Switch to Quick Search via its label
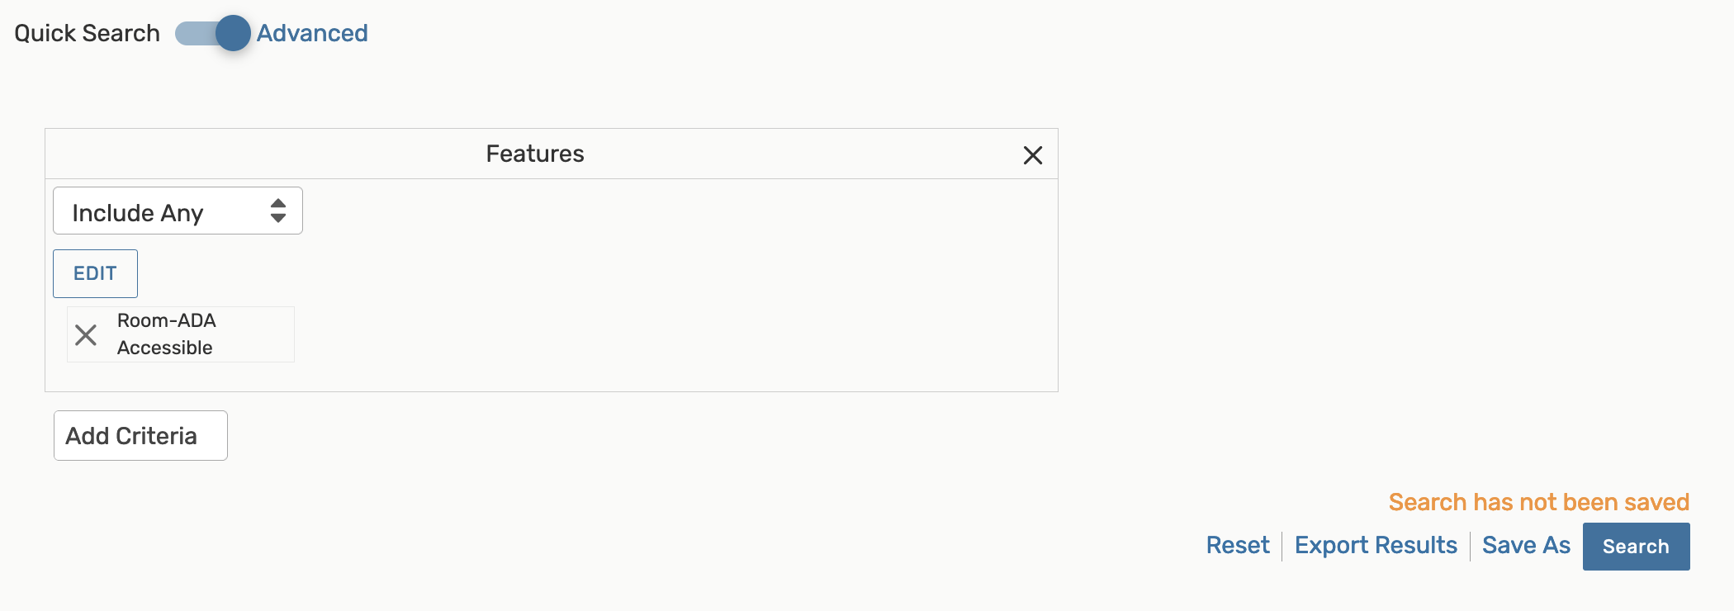This screenshot has height=611, width=1734. 87,33
